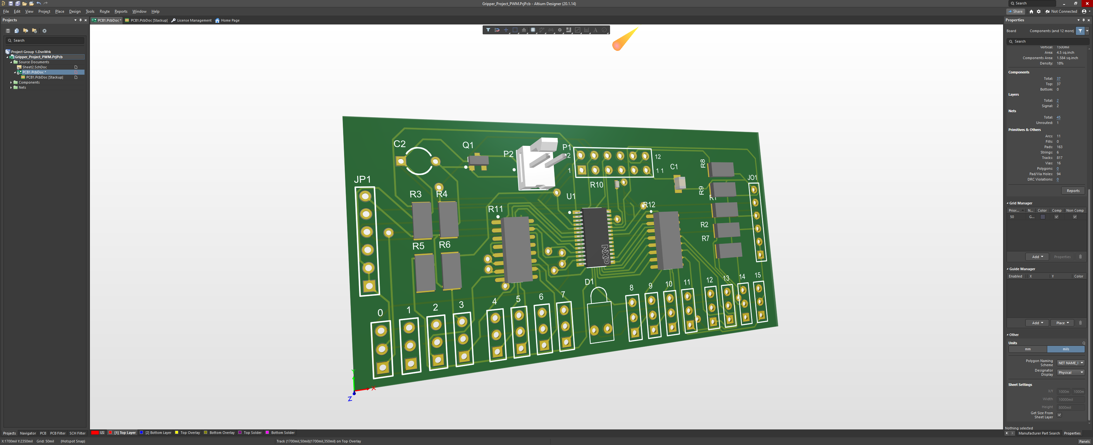Choose the dashed rectangle selection tool
The width and height of the screenshot is (1093, 445).
(x=515, y=30)
